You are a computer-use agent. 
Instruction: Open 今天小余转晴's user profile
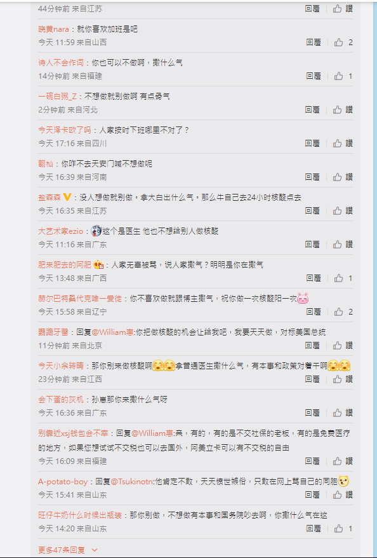(x=61, y=366)
